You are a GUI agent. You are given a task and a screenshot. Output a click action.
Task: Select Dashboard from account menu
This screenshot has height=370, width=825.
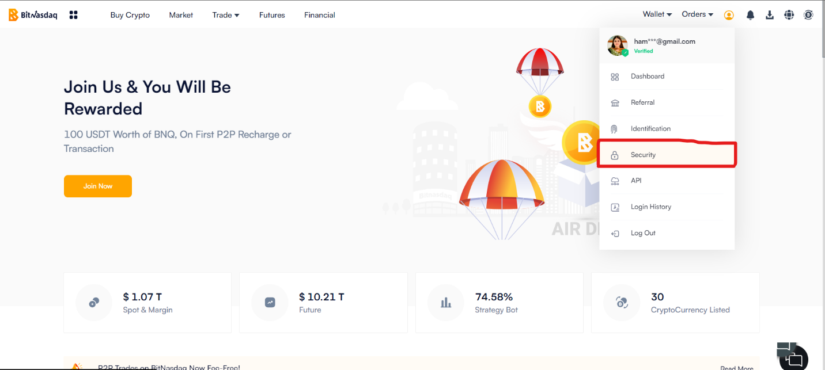(667, 77)
